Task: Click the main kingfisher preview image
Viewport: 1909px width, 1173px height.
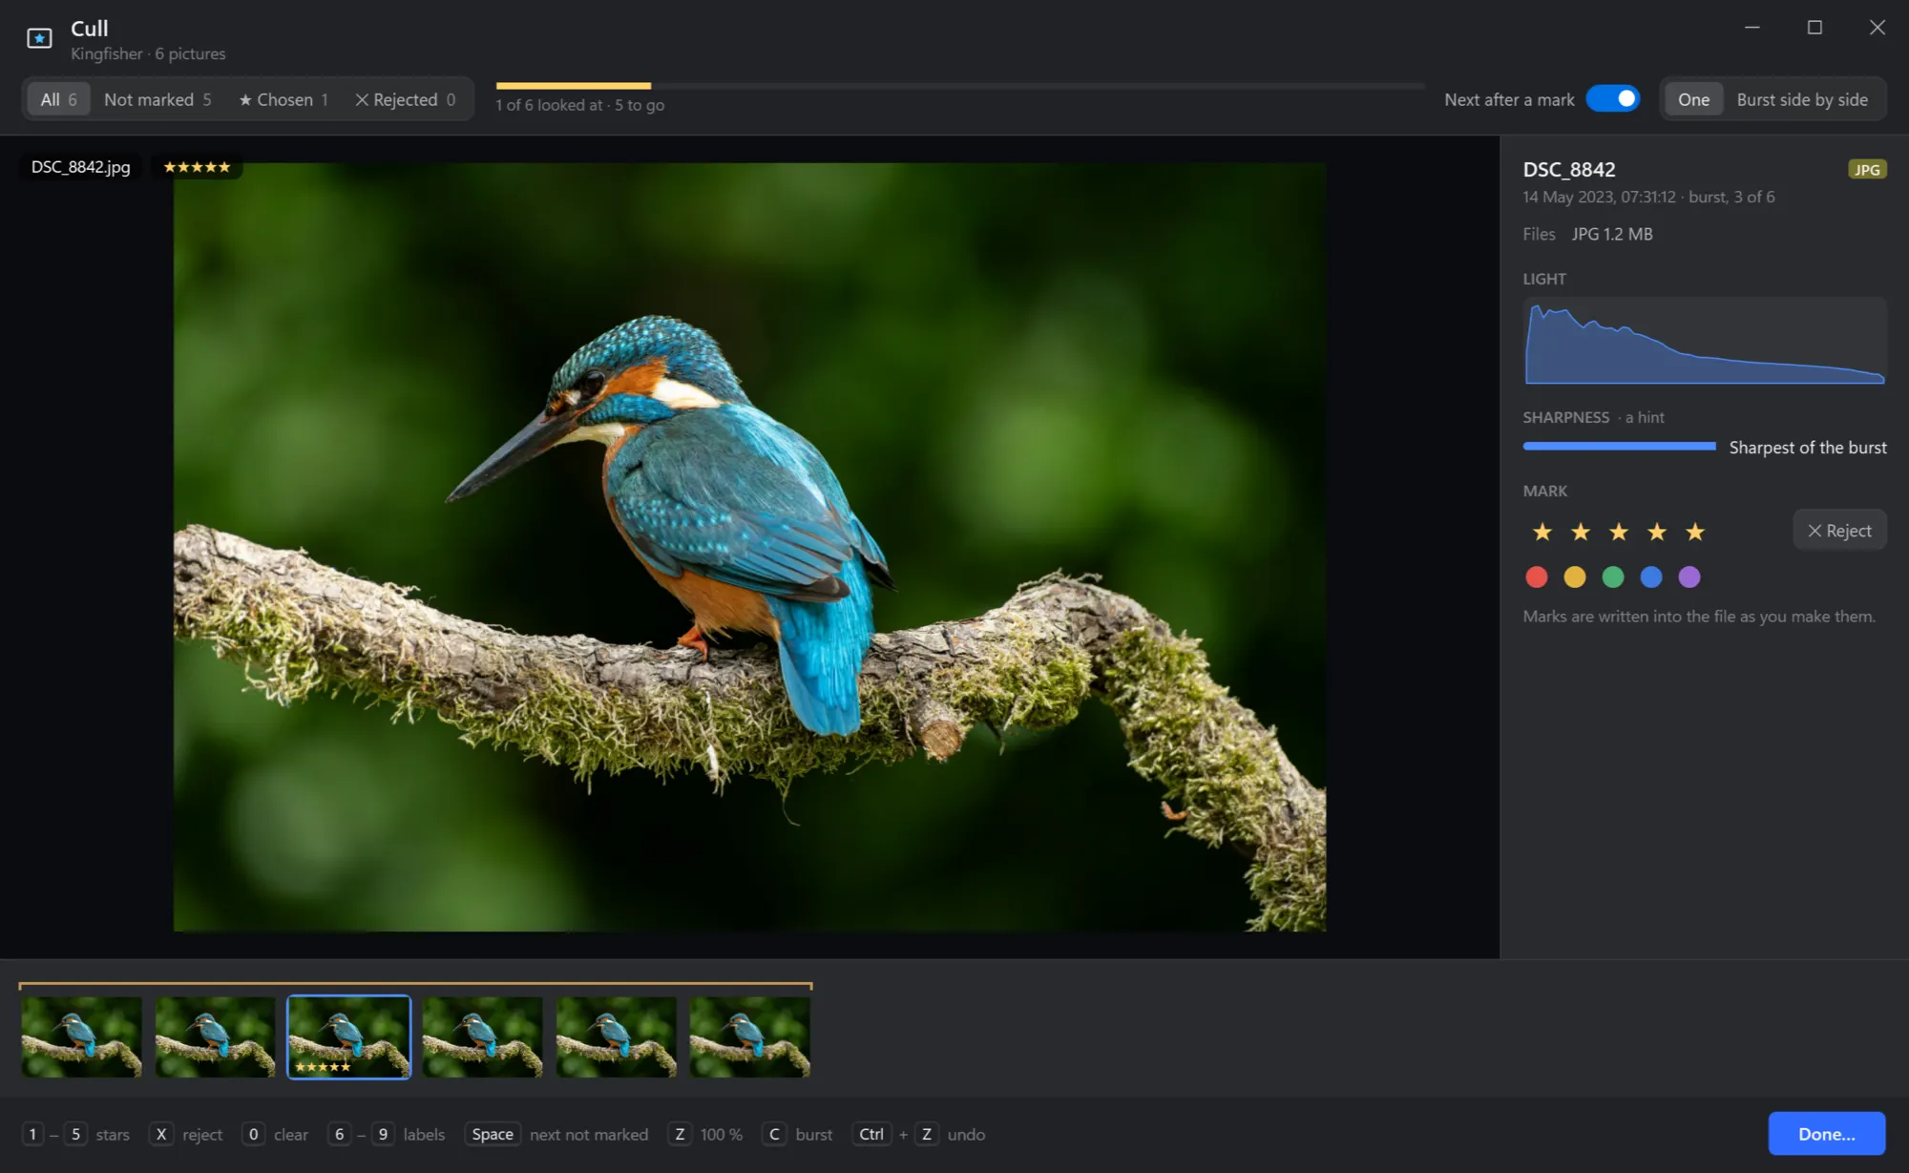Action: (x=749, y=547)
